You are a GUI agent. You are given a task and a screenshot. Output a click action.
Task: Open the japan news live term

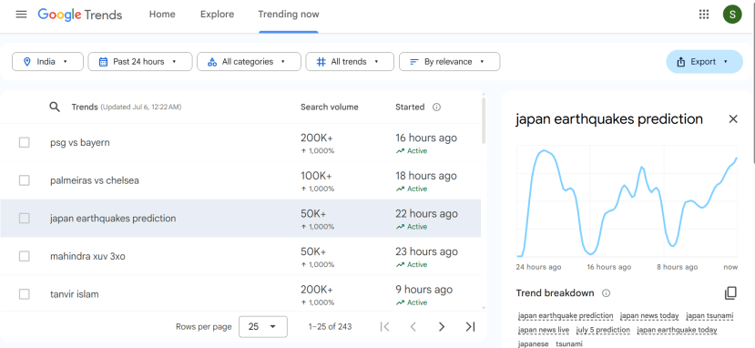tap(544, 330)
